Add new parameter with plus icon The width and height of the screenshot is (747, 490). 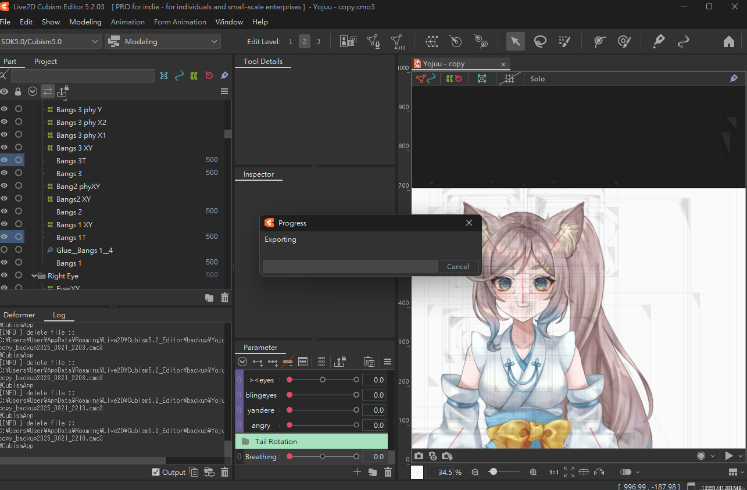pyautogui.click(x=358, y=472)
